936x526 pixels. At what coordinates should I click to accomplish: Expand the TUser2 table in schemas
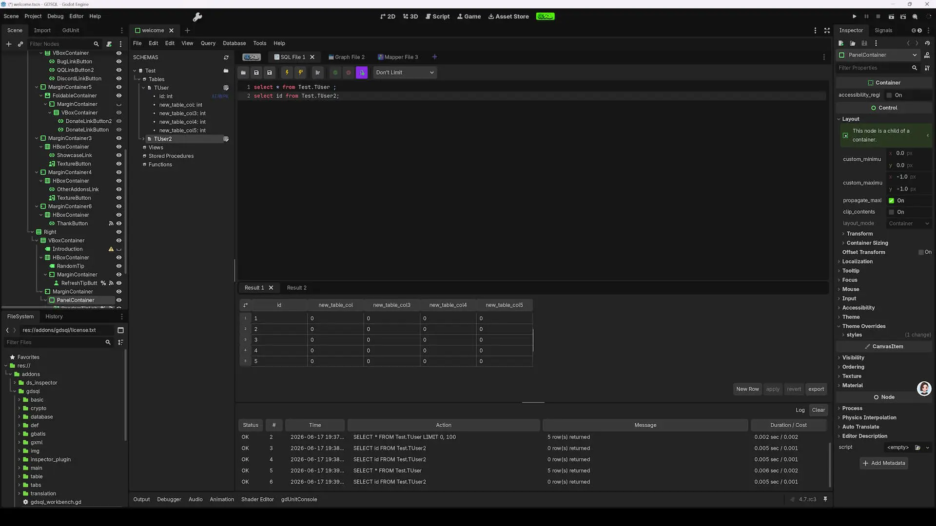click(143, 139)
